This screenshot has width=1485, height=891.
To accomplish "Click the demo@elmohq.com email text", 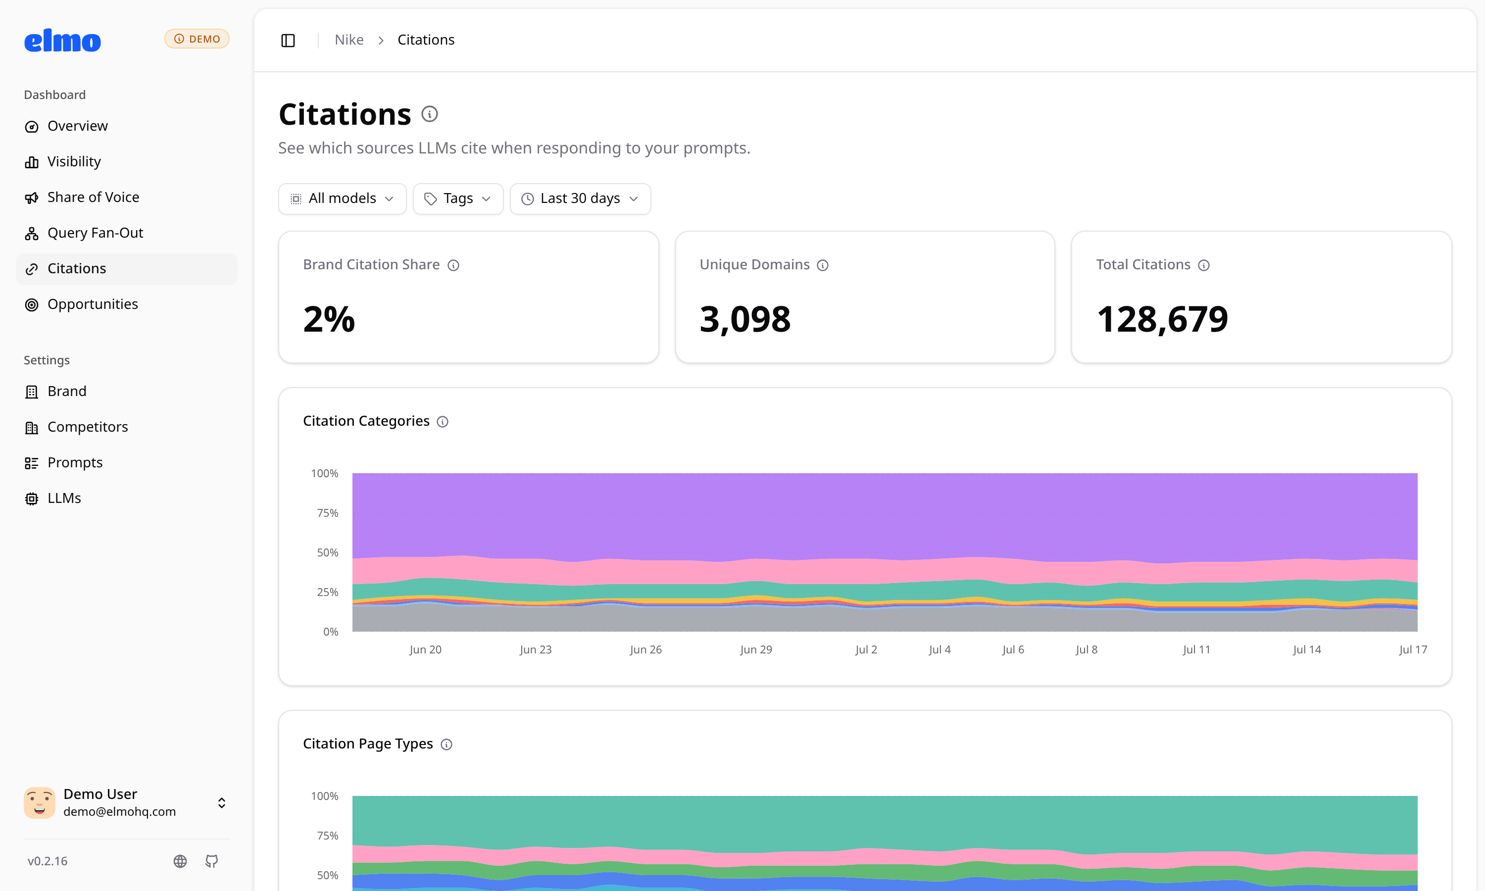I will click(119, 812).
